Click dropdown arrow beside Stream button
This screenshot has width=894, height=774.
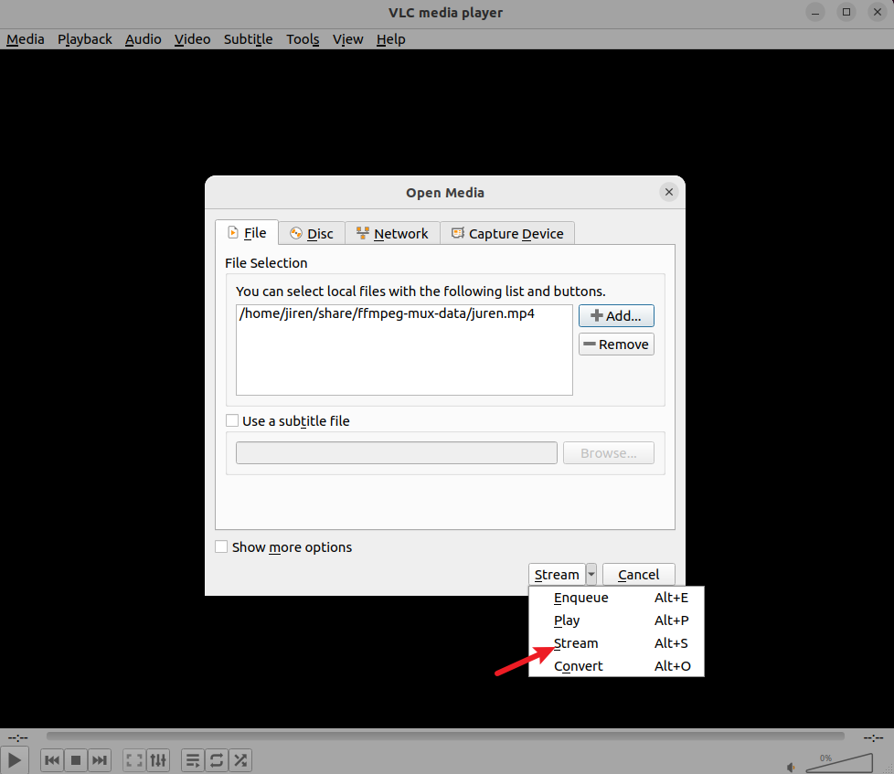[x=591, y=574]
